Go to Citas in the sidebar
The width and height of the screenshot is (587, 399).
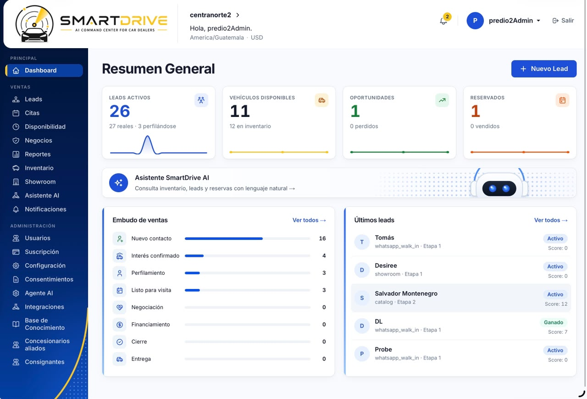44,113
